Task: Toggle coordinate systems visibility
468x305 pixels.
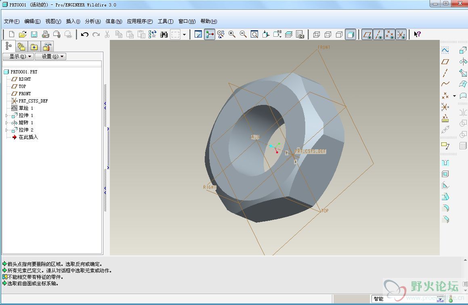Action: click(x=401, y=34)
